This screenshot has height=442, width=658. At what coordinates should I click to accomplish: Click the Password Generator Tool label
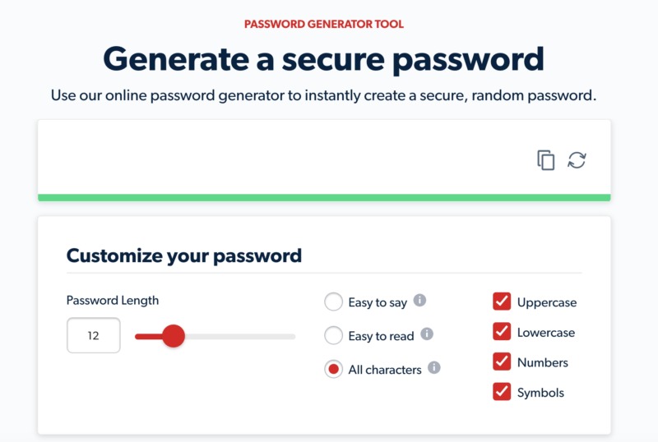(324, 25)
